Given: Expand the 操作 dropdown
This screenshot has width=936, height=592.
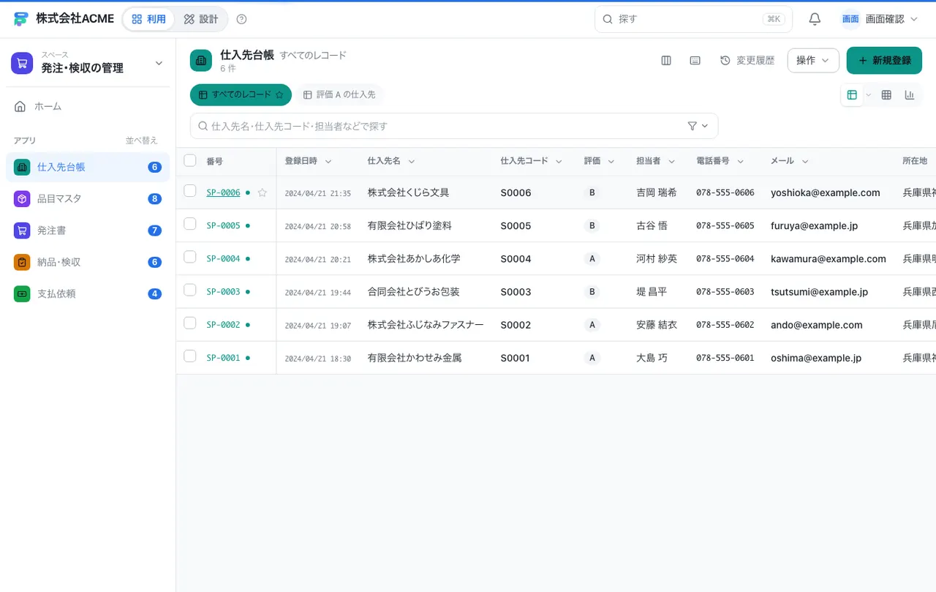Looking at the screenshot, I should click(813, 61).
